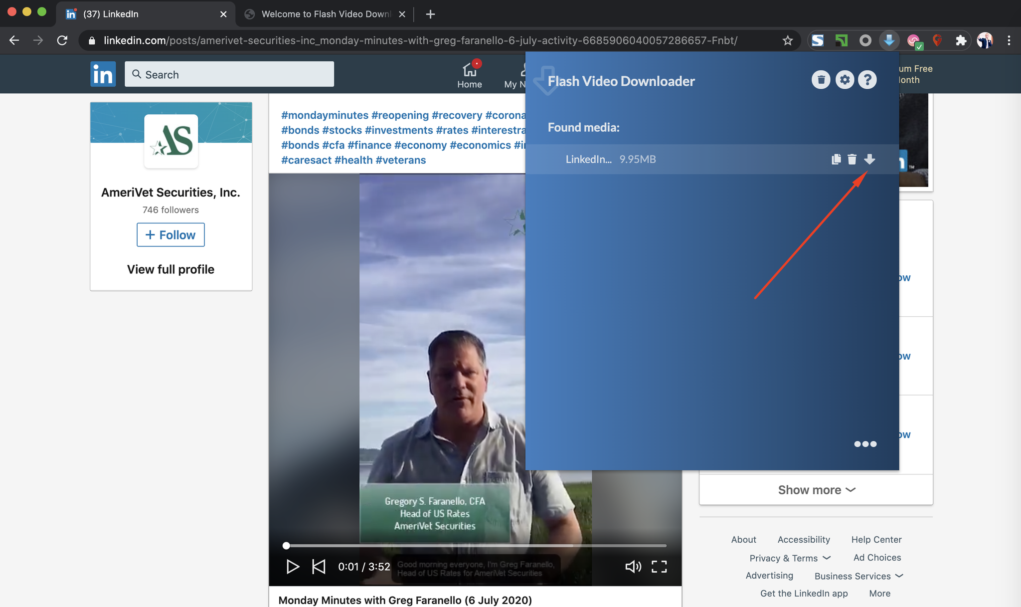
Task: Open the downloader help question icon
Action: pos(867,80)
